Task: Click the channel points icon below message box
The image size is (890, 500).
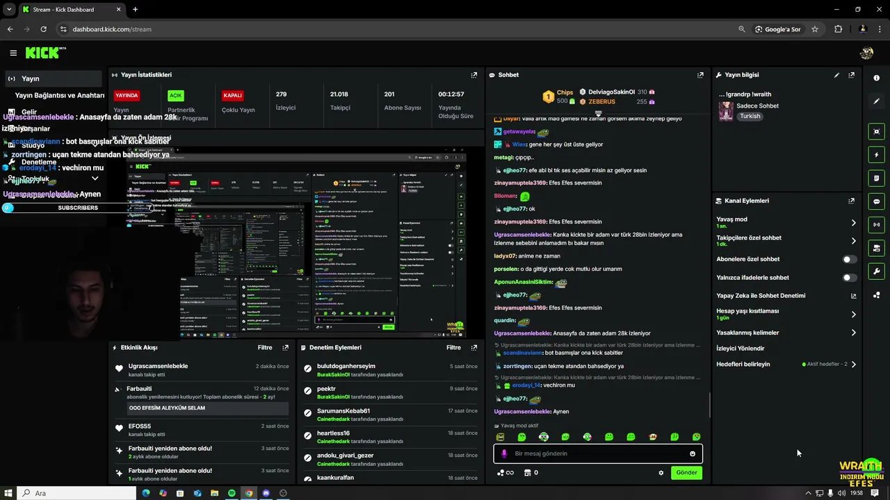Action: click(505, 473)
